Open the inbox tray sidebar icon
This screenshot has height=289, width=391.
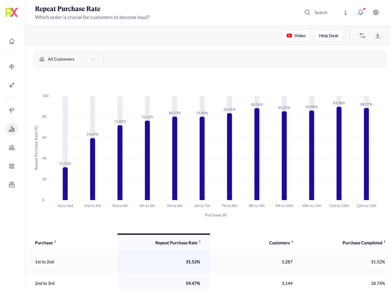[12, 185]
